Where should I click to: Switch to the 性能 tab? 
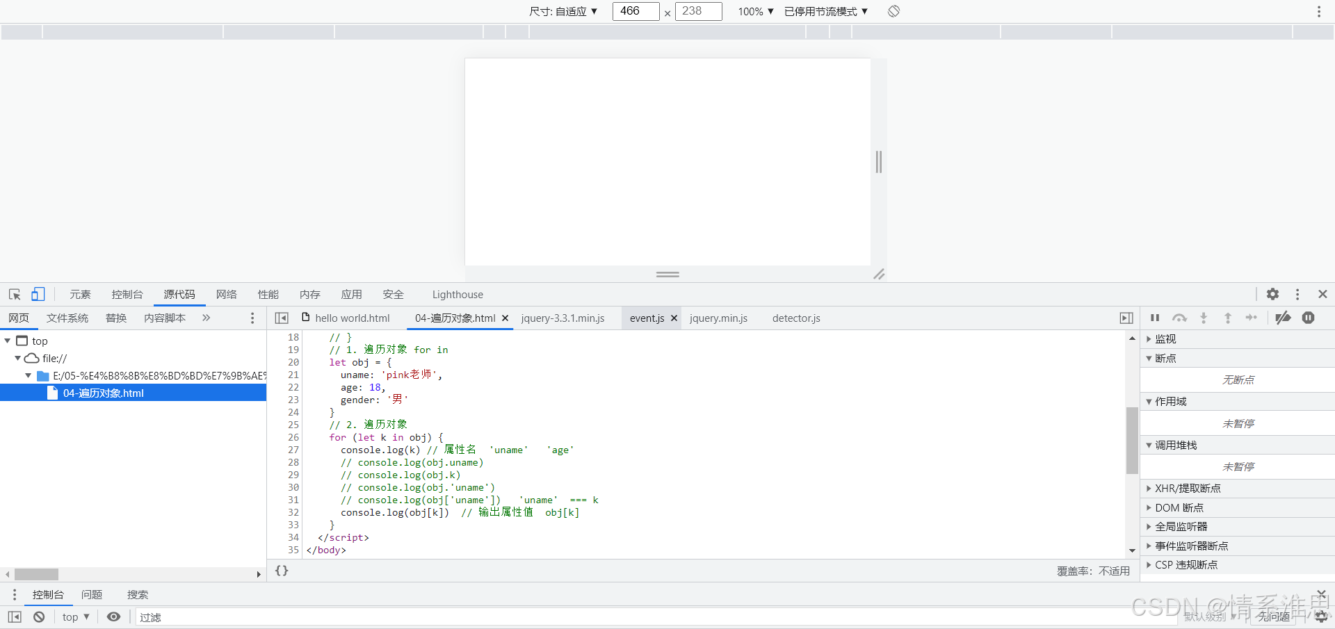click(x=268, y=294)
